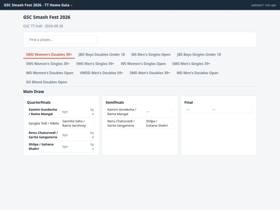
Task: Open MD Men's Doubles Open tab
Action: pyautogui.click(x=198, y=73)
